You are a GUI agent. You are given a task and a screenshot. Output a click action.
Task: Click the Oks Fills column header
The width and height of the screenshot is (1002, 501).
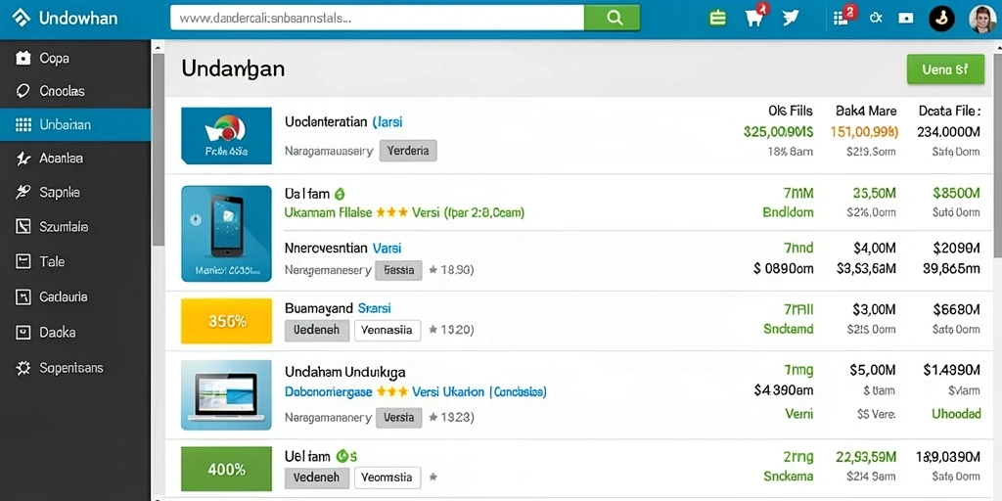click(x=791, y=111)
